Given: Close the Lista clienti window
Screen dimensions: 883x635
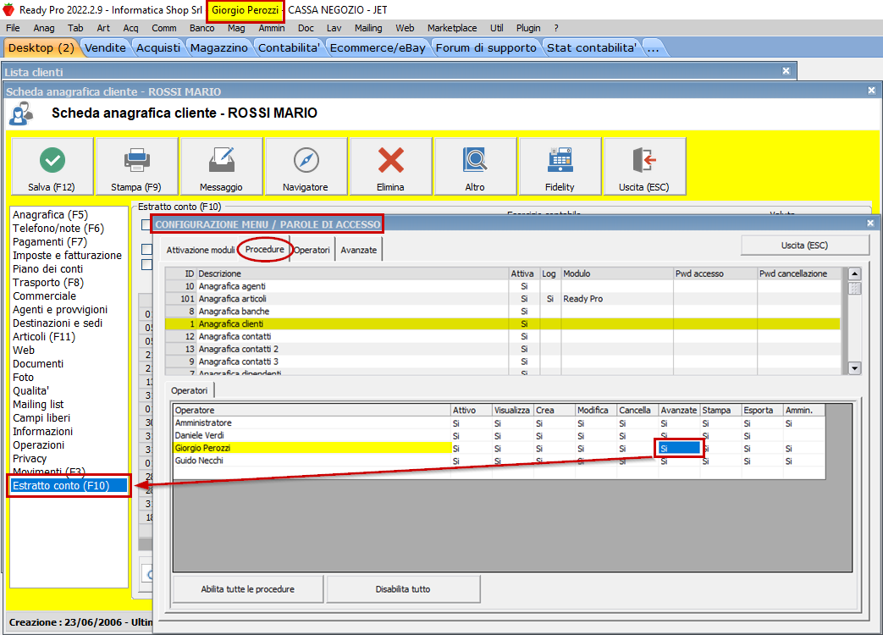Looking at the screenshot, I should pyautogui.click(x=786, y=71).
